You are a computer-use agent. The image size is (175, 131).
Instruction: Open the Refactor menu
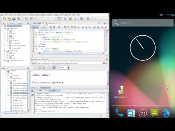(x=32, y=15)
